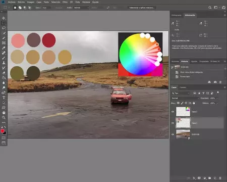This screenshot has height=182, width=227.
Task: Select the Move tool
Action: (4, 18)
